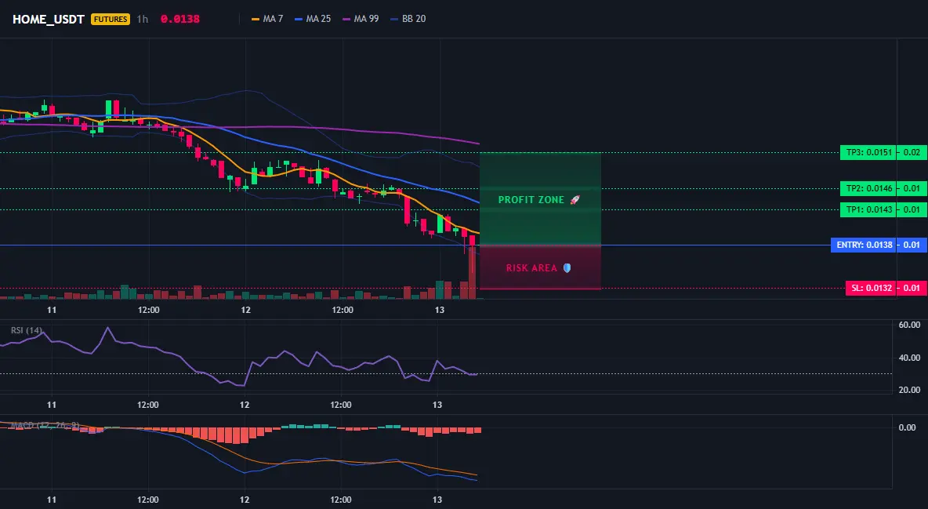Click the MACD indicator label
Viewport: 928px width, 509px height.
[45, 425]
